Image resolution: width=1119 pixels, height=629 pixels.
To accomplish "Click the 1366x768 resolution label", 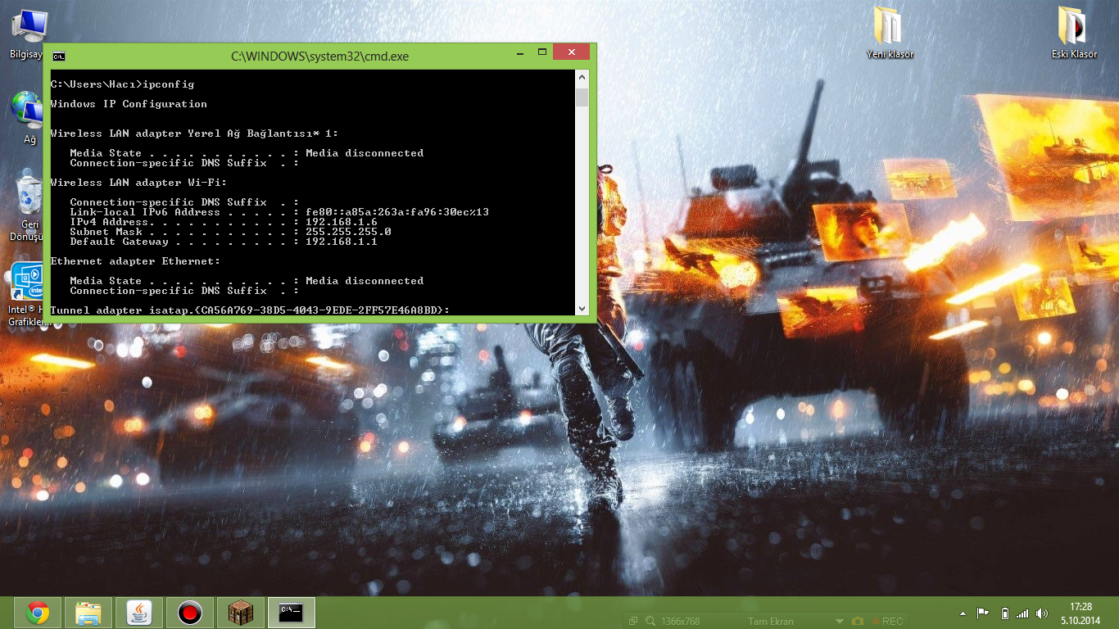I will coord(680,622).
